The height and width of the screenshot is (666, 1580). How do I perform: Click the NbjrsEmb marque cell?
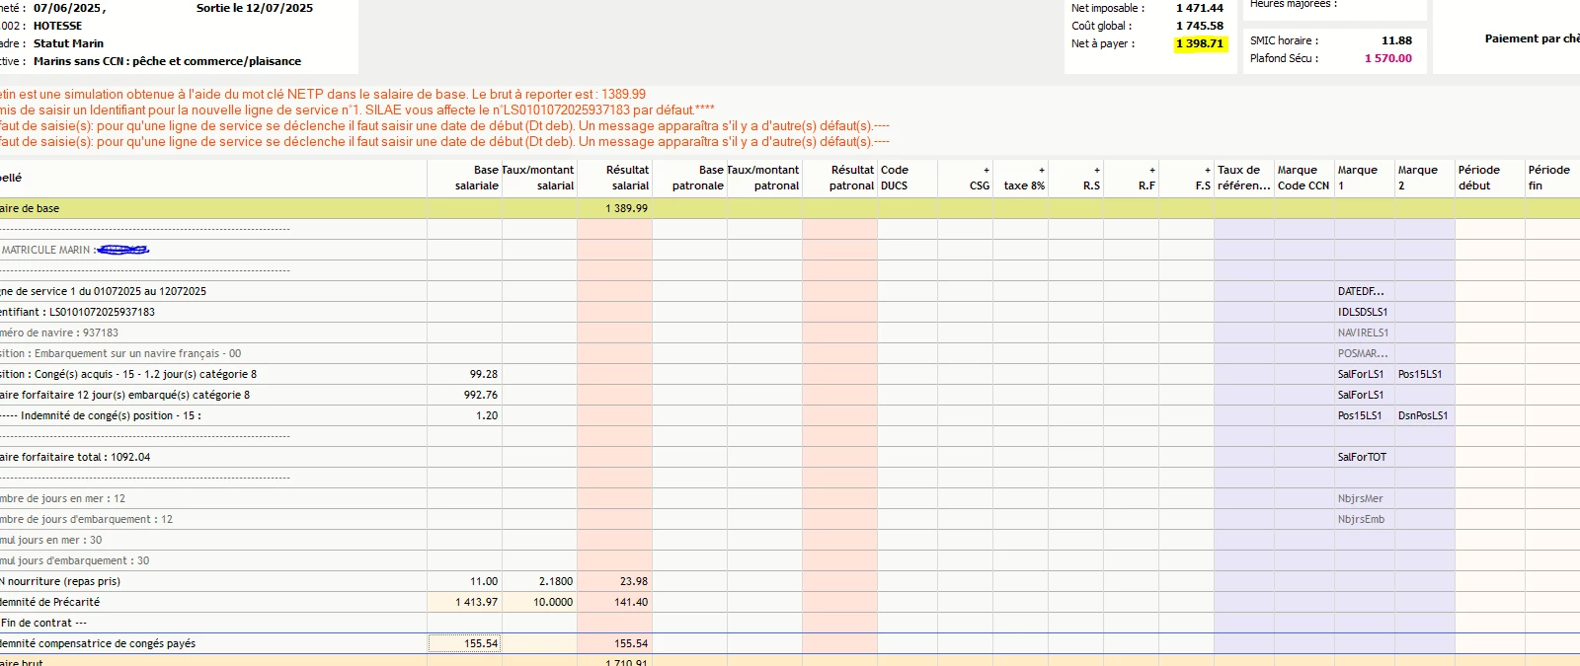(1365, 519)
